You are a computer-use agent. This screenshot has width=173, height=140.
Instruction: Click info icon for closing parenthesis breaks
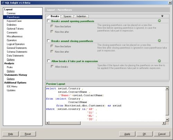pyautogui.click(x=159, y=41)
